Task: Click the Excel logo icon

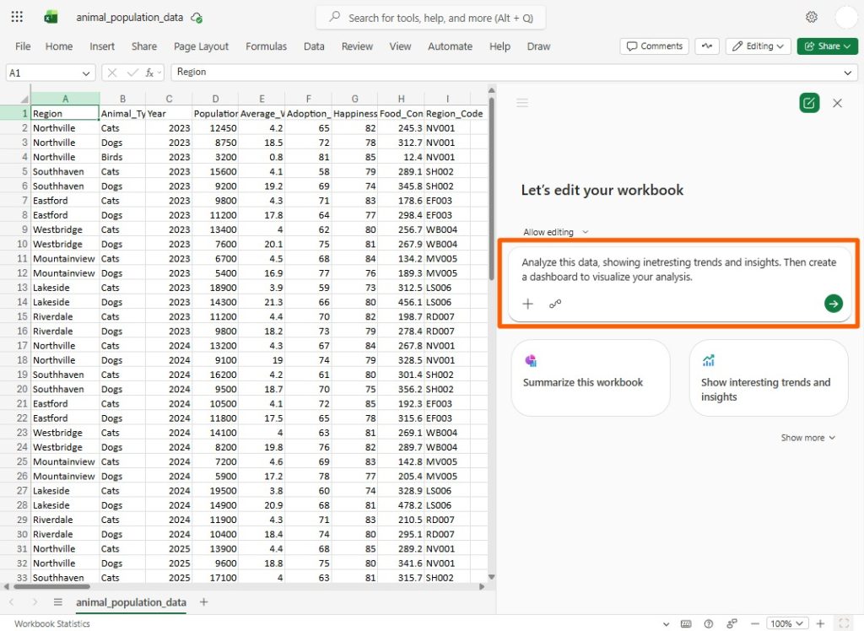Action: [51, 17]
